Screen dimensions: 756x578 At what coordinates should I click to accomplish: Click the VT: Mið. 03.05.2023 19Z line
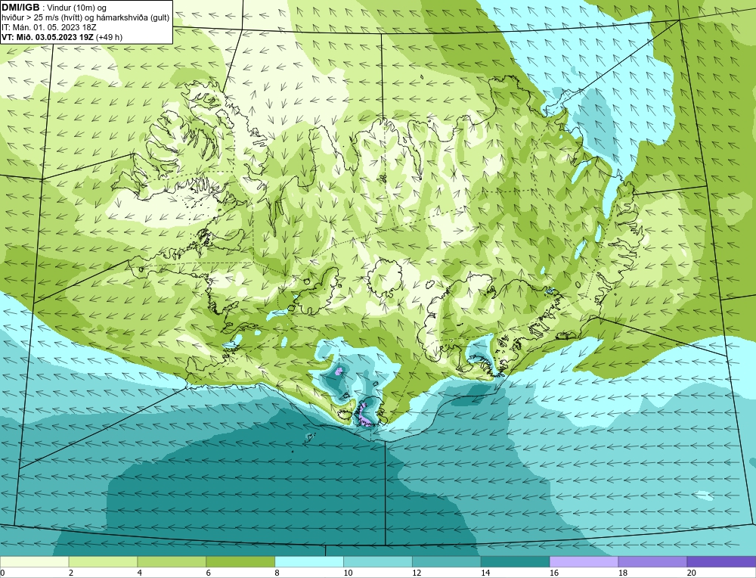click(48, 37)
